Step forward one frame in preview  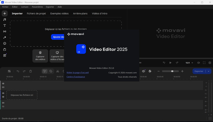coord(177,63)
